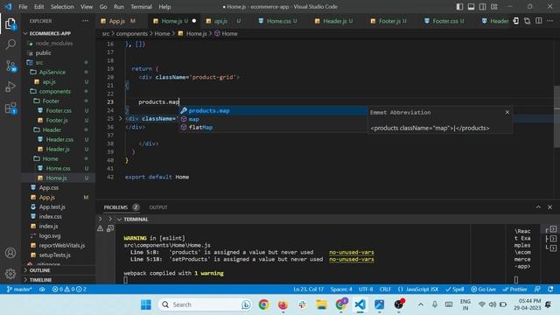Click the Windows Start button
The image size is (560, 315).
pos(146,304)
